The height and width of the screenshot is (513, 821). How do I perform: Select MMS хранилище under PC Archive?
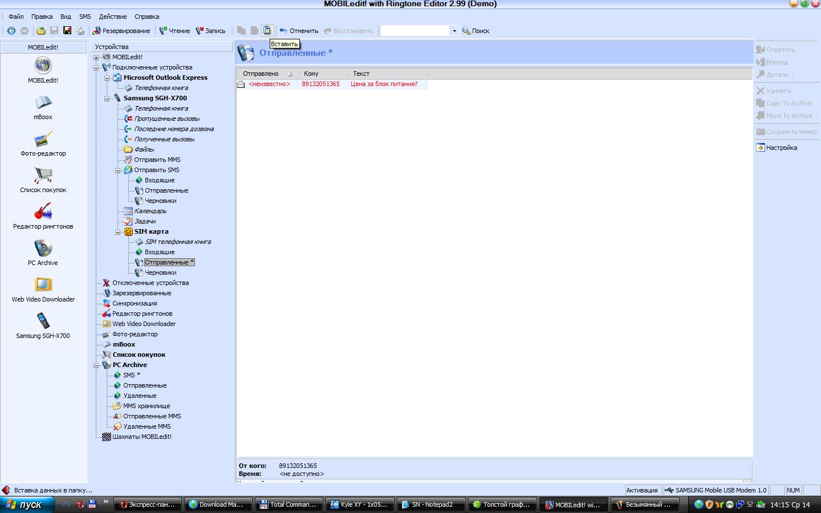pyautogui.click(x=147, y=406)
